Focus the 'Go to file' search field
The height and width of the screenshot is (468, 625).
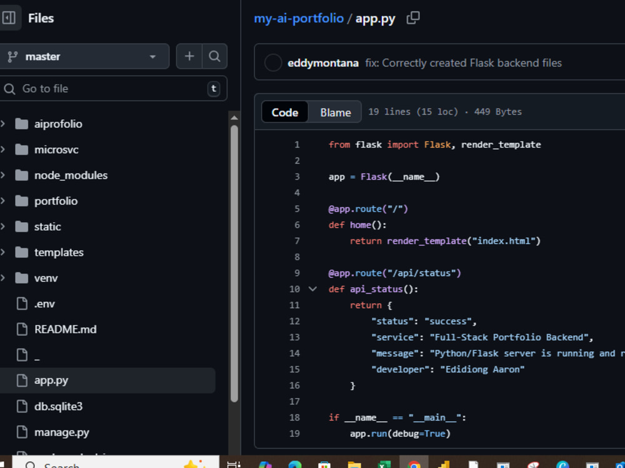pos(112,89)
